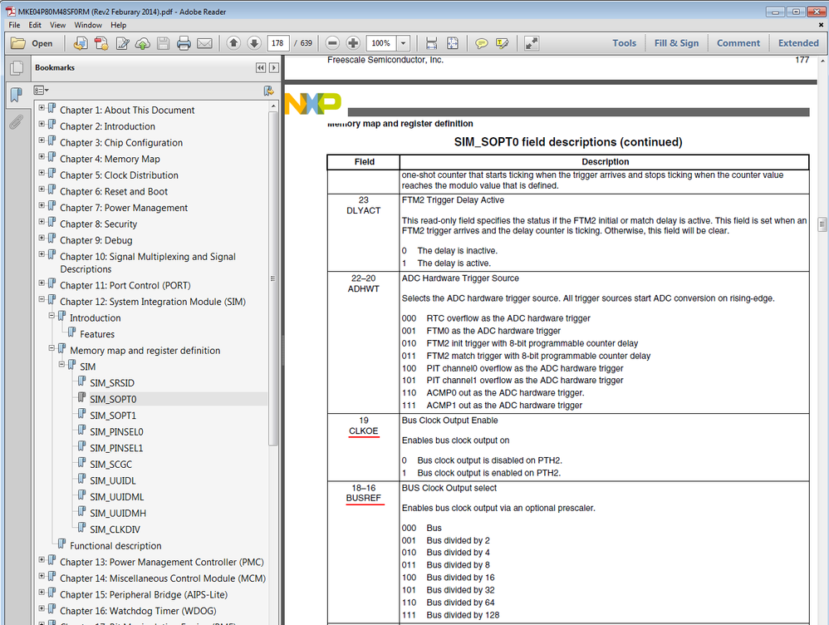Add a sticky note comment icon

coord(481,43)
